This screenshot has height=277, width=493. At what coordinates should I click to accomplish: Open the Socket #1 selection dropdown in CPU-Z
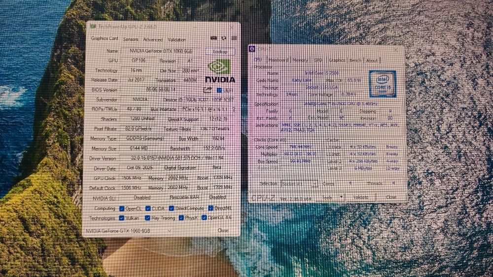point(299,184)
